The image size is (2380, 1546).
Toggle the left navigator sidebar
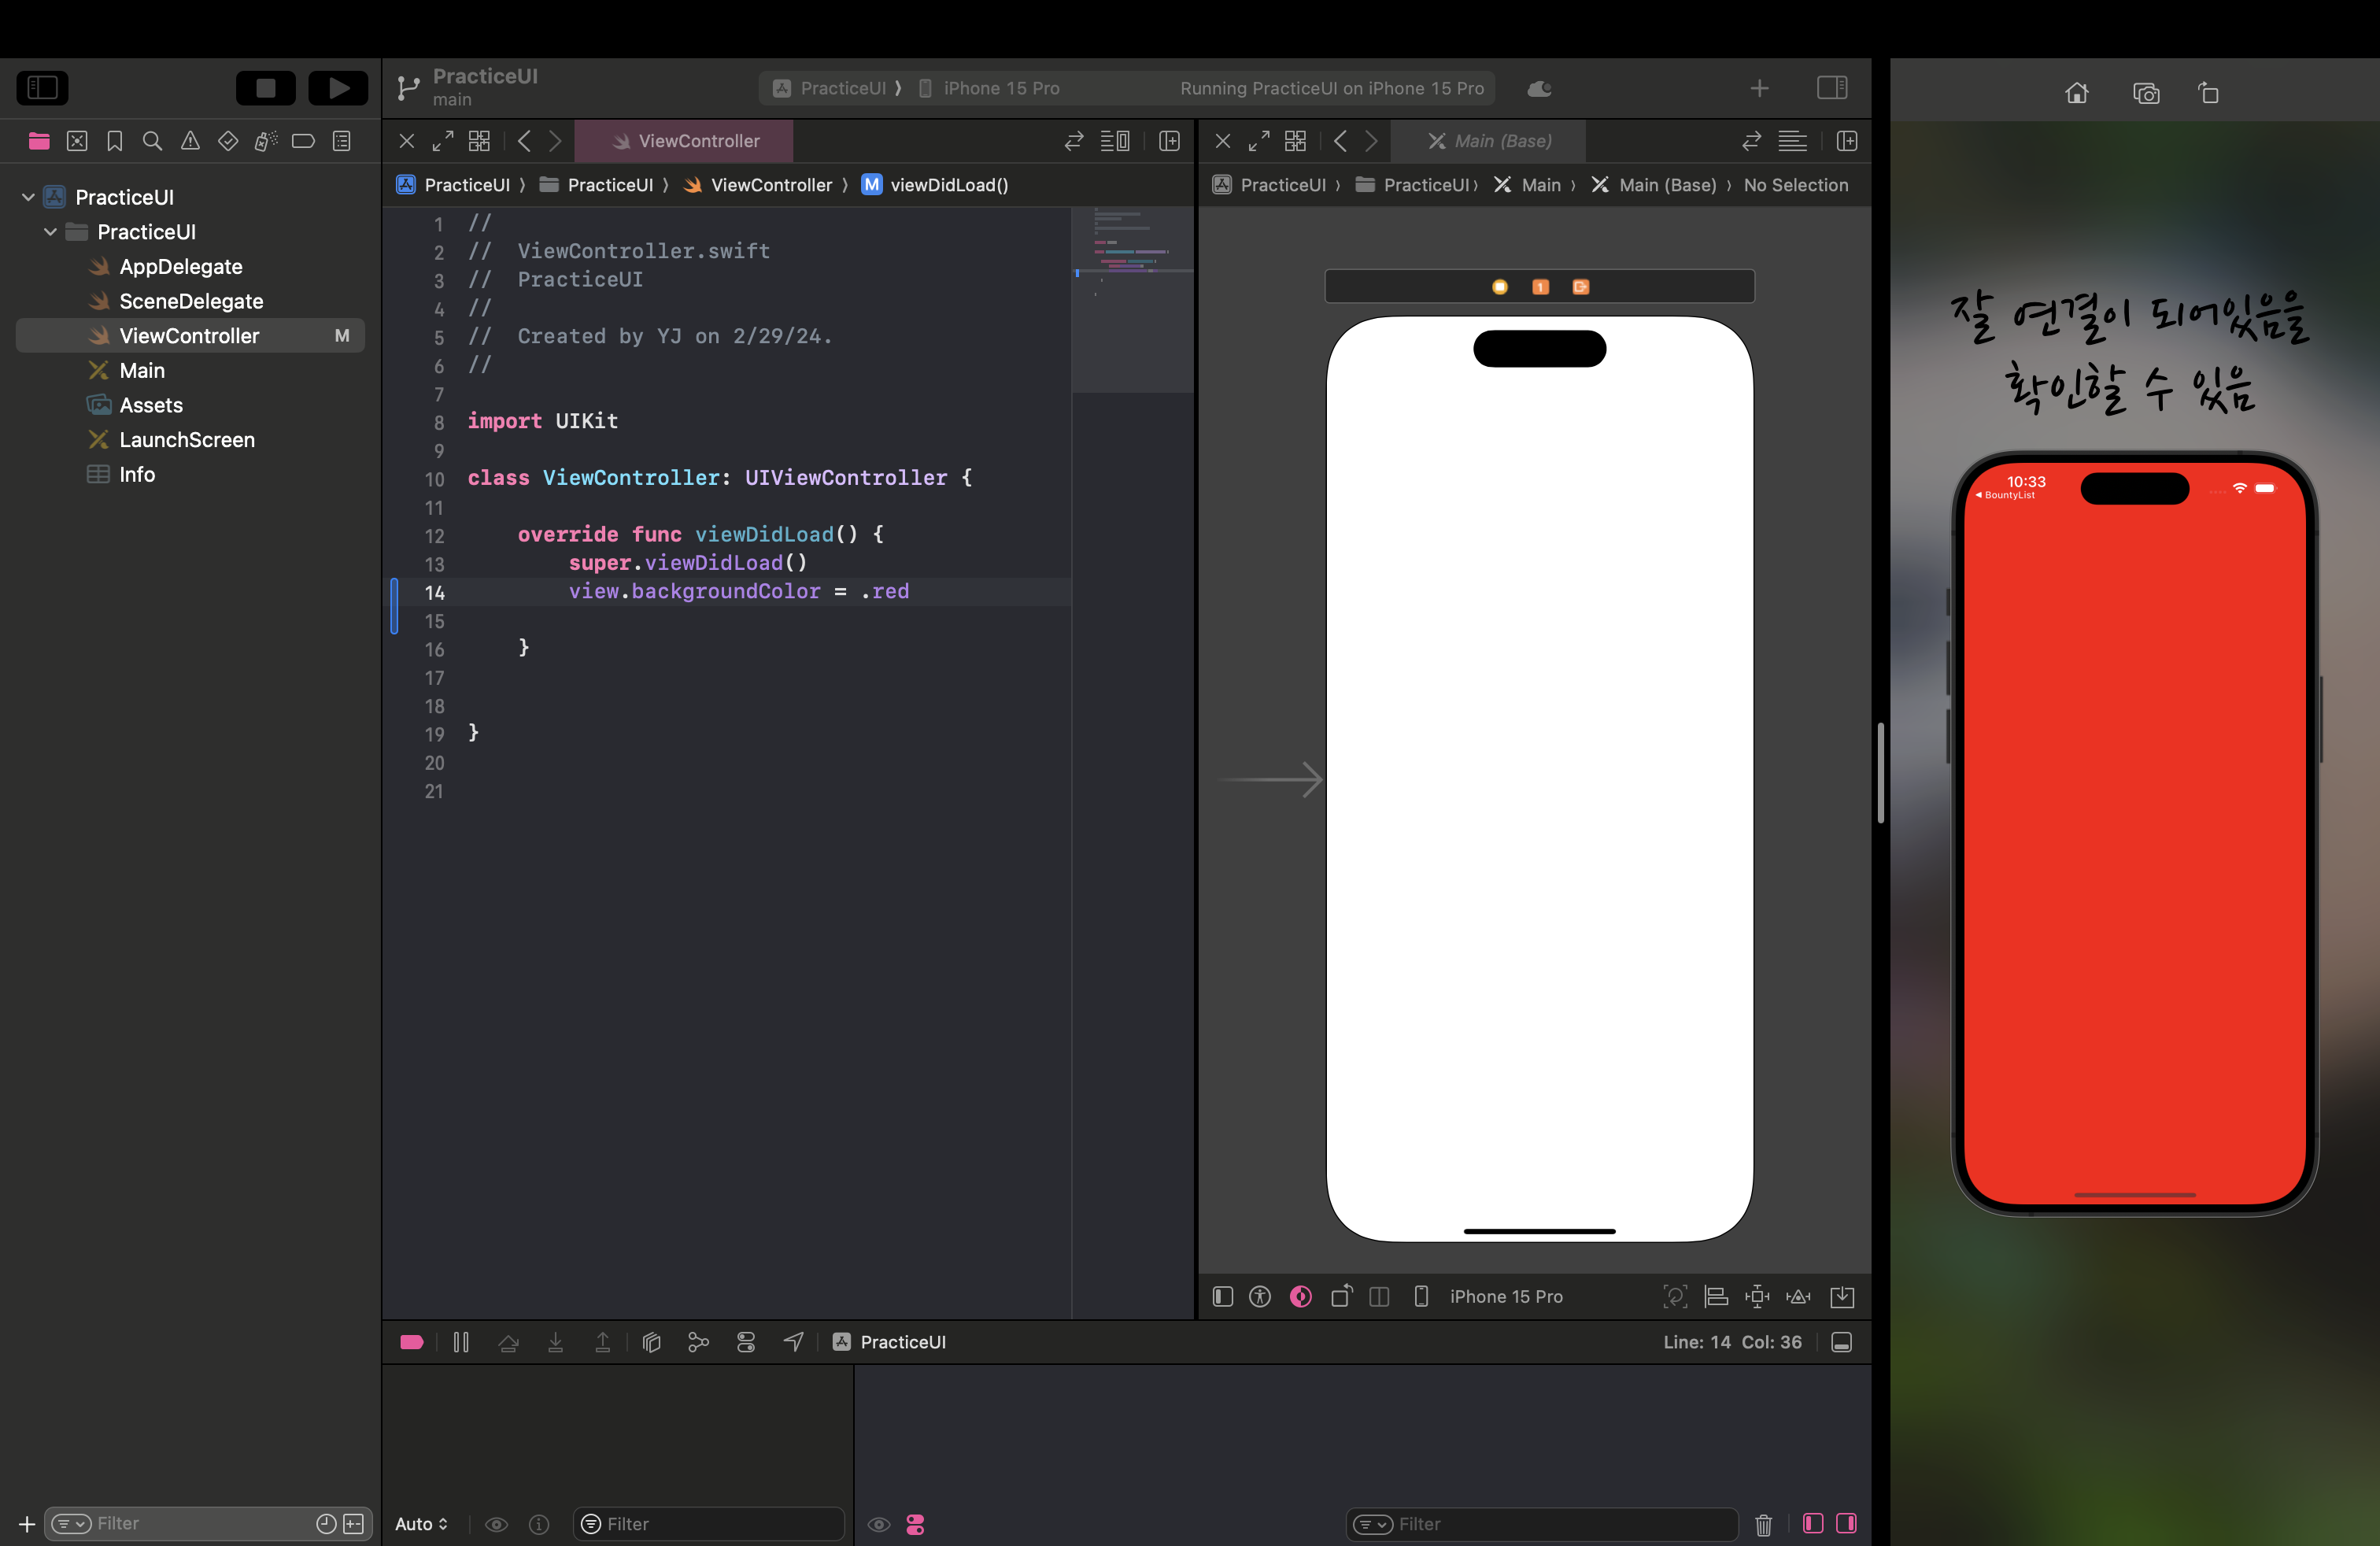coord(43,88)
